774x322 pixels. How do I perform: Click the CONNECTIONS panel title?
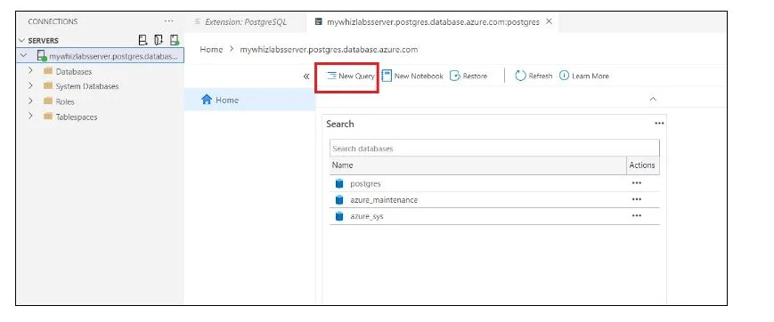coord(53,21)
